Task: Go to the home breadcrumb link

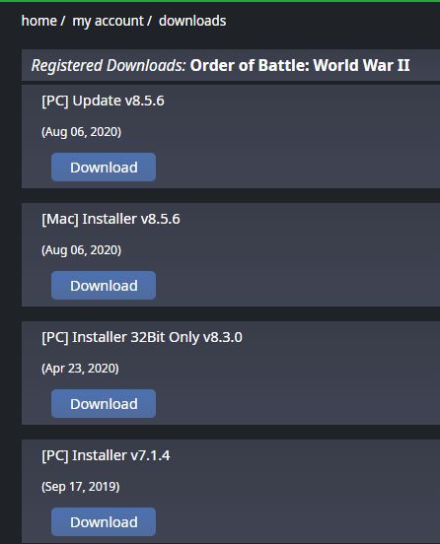Action: 38,21
